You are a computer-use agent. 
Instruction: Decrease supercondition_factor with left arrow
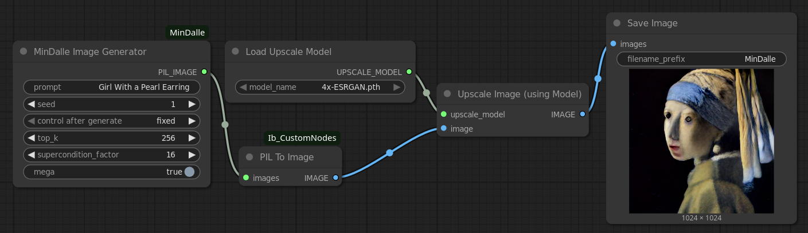31,155
